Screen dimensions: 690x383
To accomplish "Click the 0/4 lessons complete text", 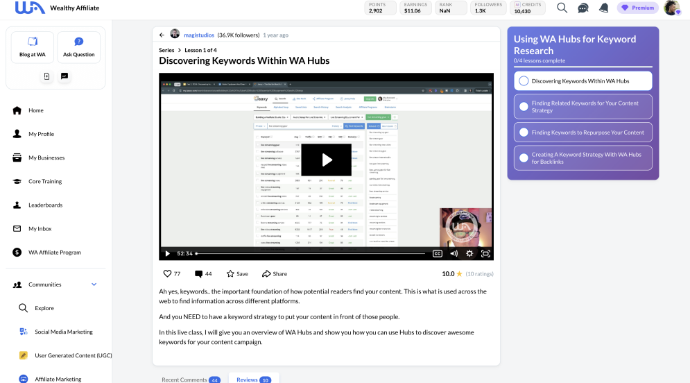I will click(540, 61).
